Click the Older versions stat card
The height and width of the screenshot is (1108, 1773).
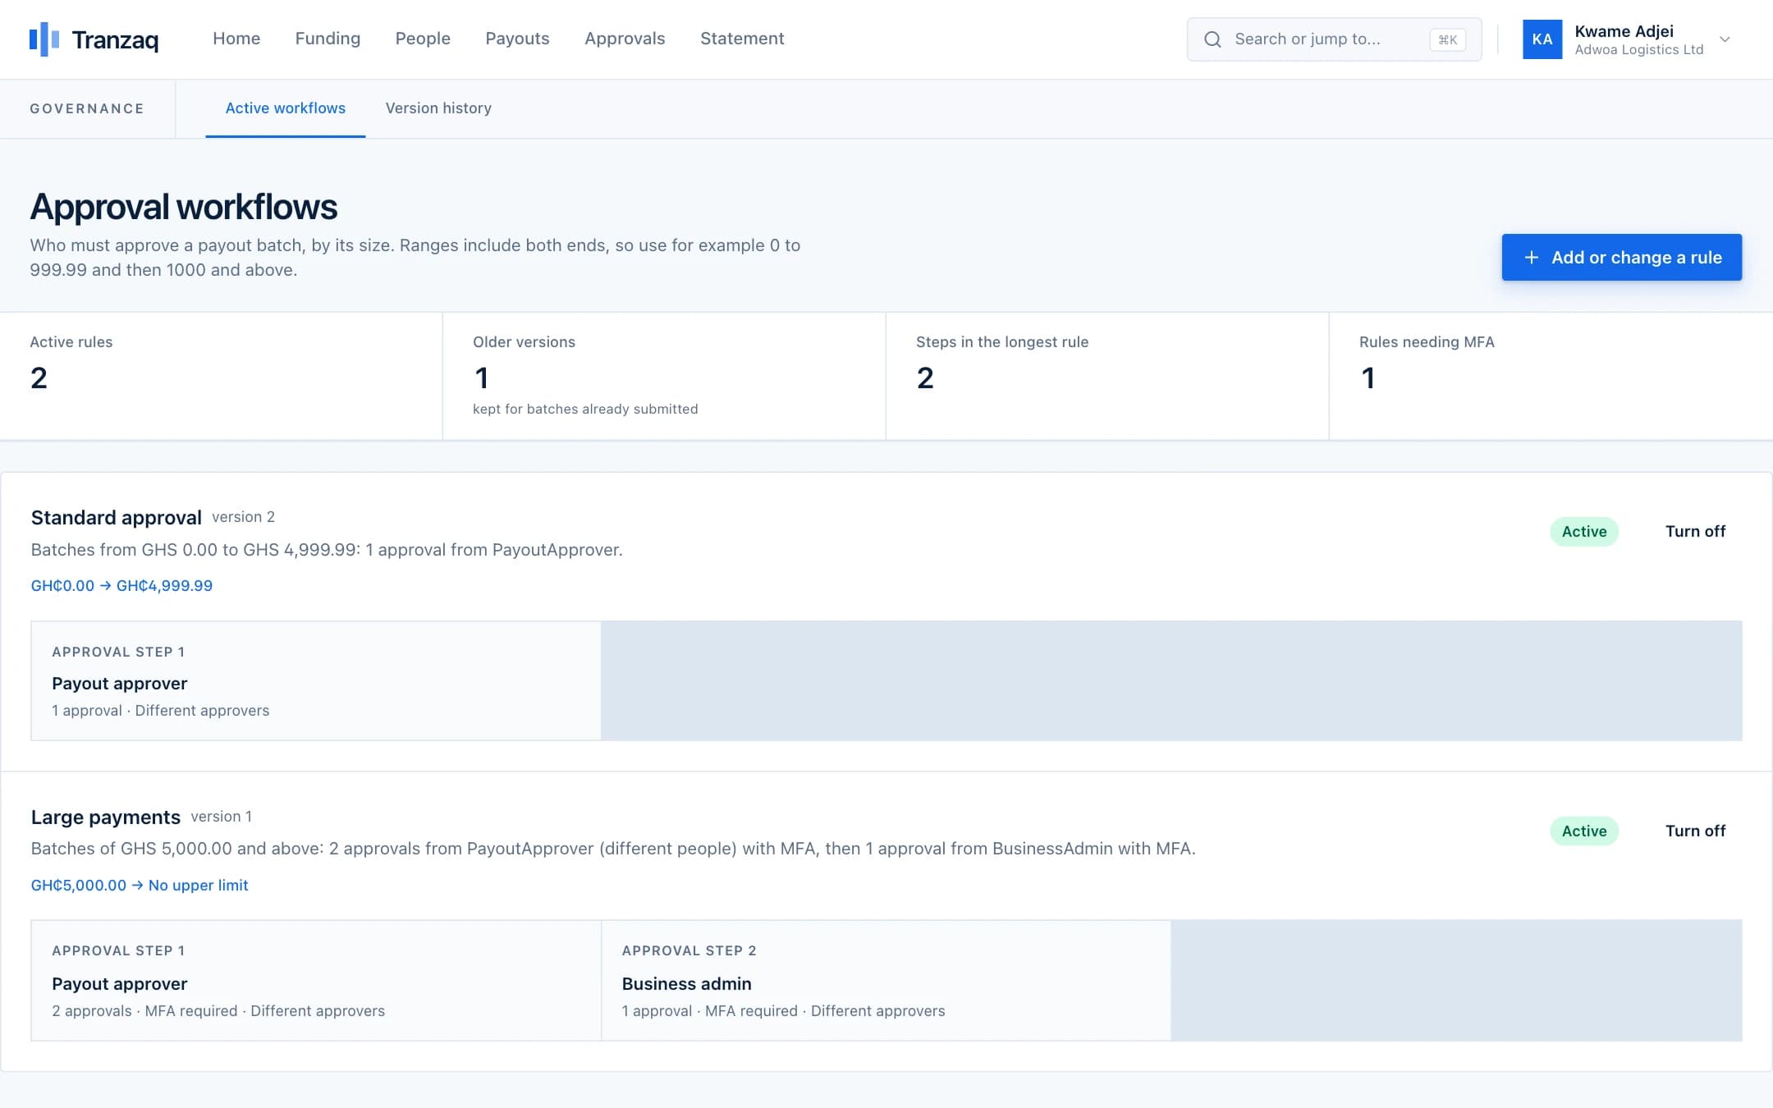tap(664, 376)
